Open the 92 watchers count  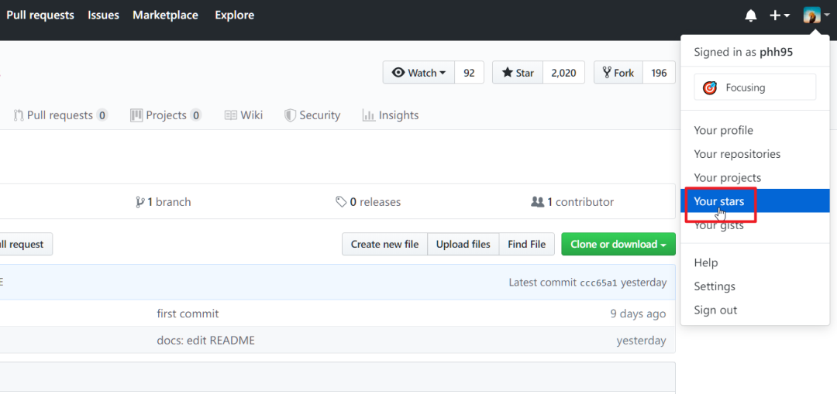[469, 73]
